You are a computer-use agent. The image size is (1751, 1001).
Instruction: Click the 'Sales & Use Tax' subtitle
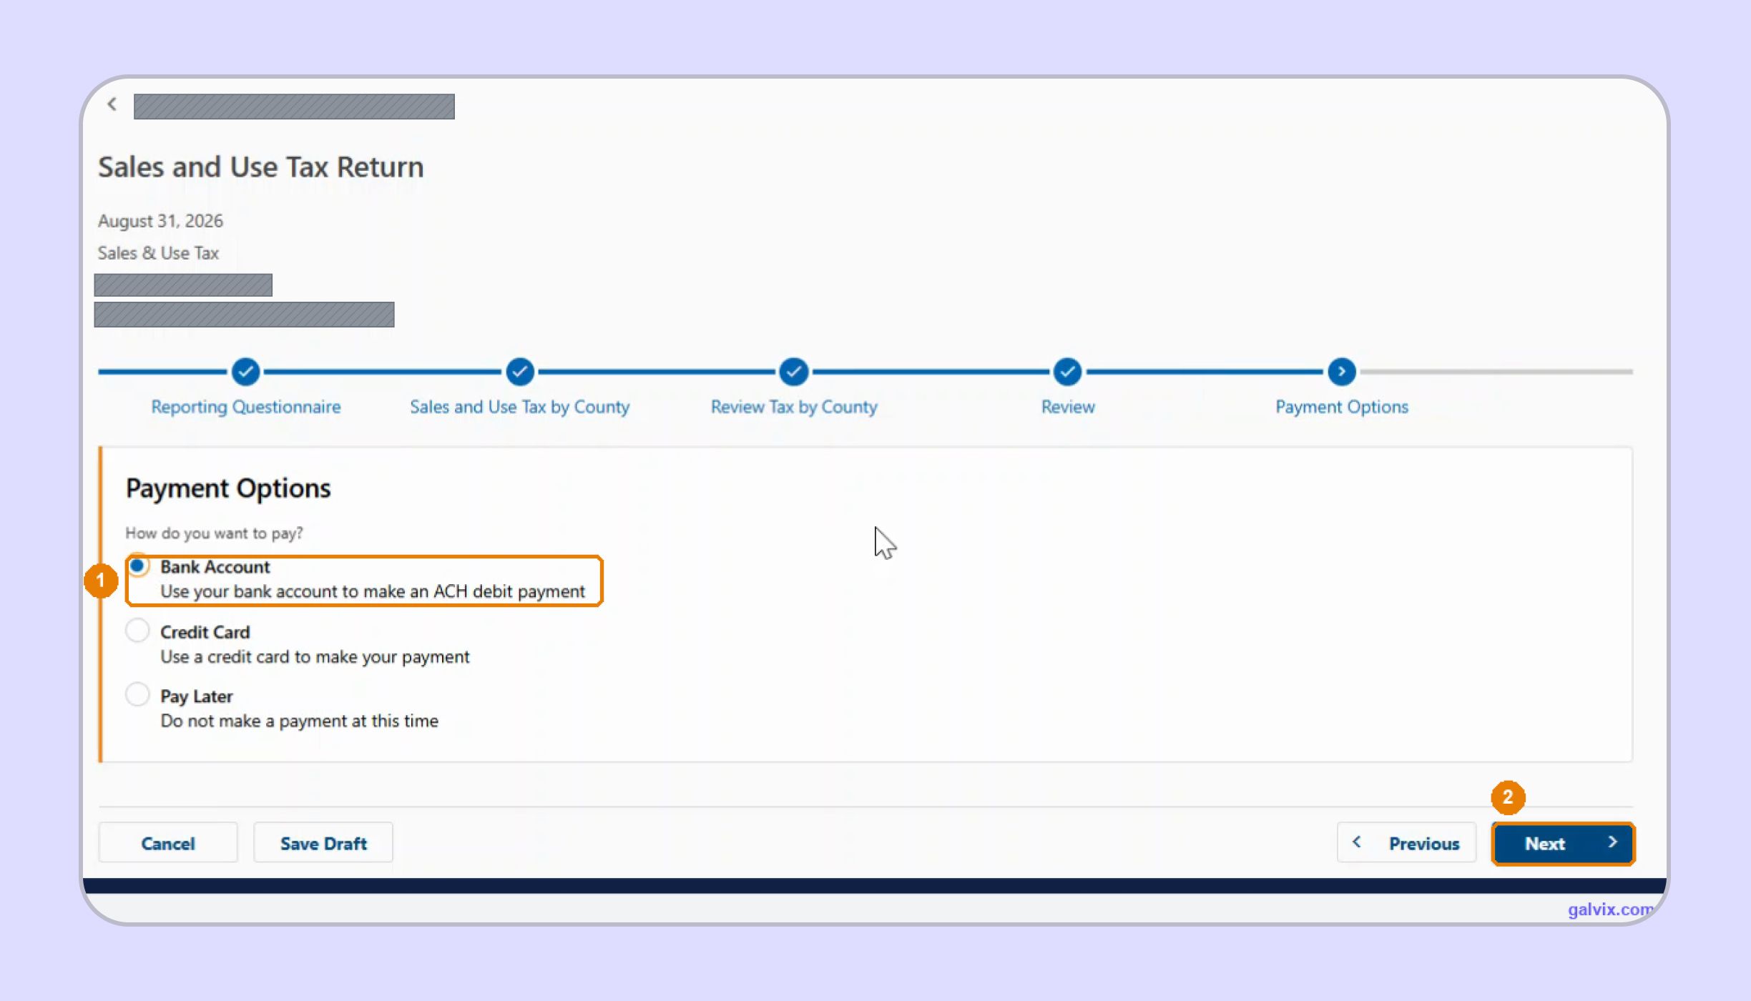point(158,253)
